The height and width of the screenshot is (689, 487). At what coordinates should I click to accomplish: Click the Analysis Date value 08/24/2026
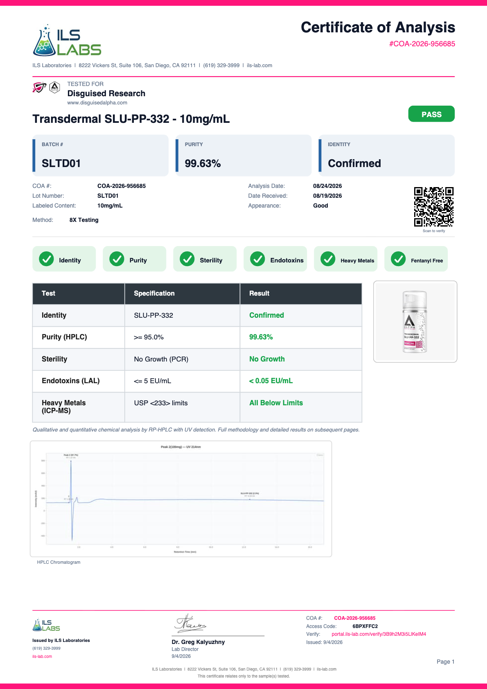[x=327, y=186]
